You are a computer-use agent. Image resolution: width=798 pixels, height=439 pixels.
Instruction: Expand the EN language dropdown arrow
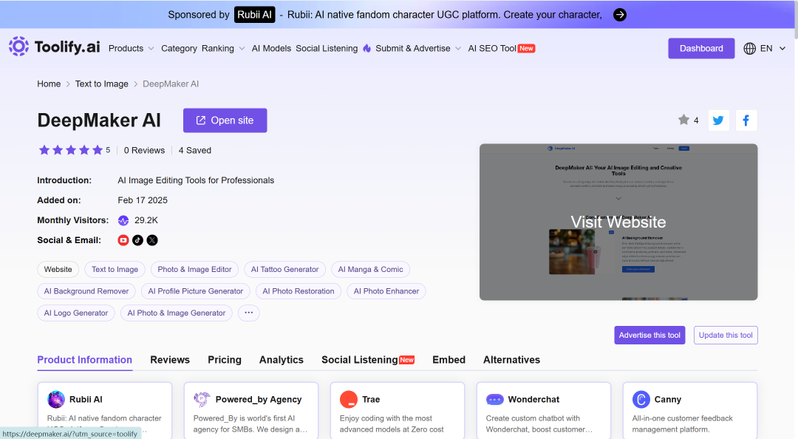pyautogui.click(x=782, y=48)
